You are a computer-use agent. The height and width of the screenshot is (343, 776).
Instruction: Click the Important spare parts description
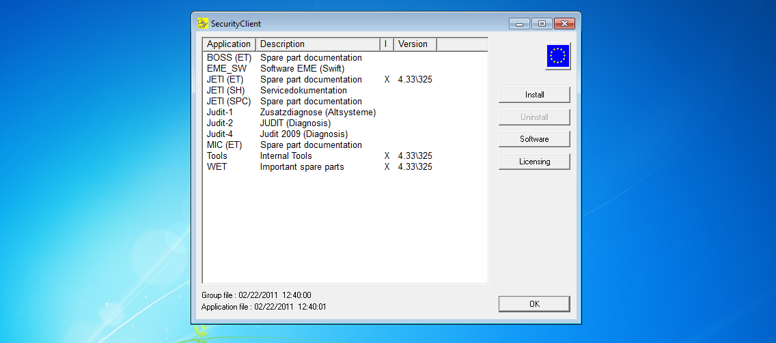[302, 166]
